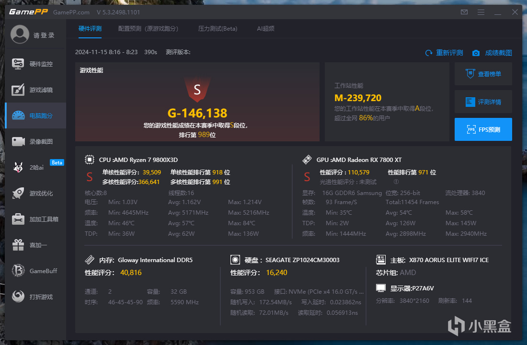Open 评测详情 details button

click(x=483, y=102)
